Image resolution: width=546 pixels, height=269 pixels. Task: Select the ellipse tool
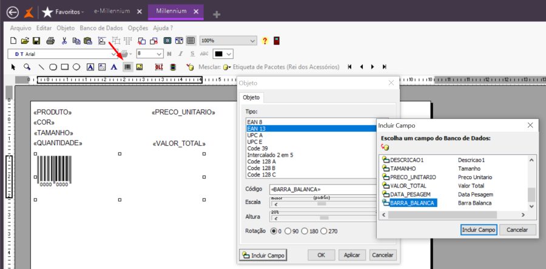[76, 67]
